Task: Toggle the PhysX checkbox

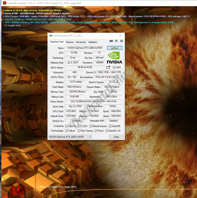Action: [96, 131]
